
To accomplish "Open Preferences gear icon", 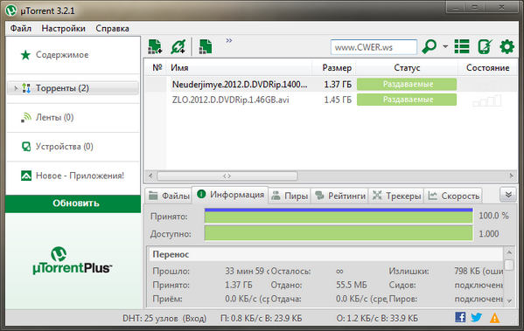I will [x=507, y=46].
